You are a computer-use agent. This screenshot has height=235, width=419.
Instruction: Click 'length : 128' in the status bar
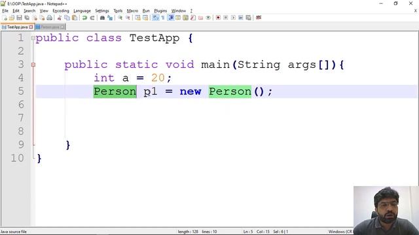pos(188,232)
